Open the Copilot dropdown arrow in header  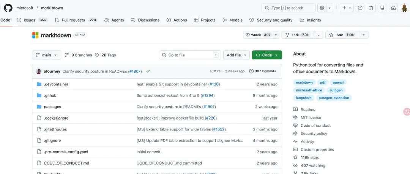tap(330, 8)
